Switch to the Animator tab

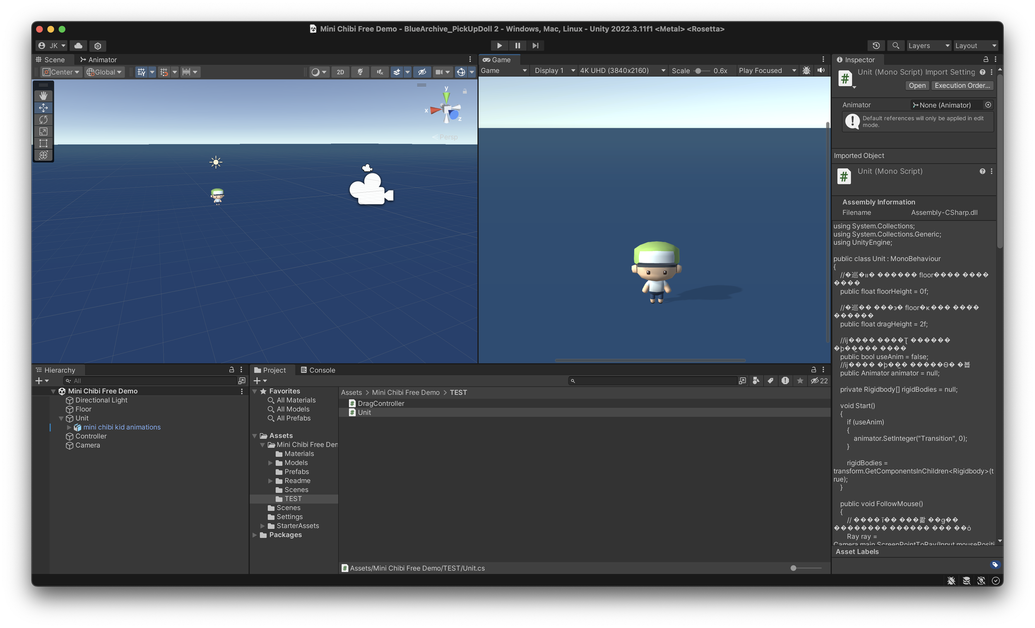pos(99,60)
